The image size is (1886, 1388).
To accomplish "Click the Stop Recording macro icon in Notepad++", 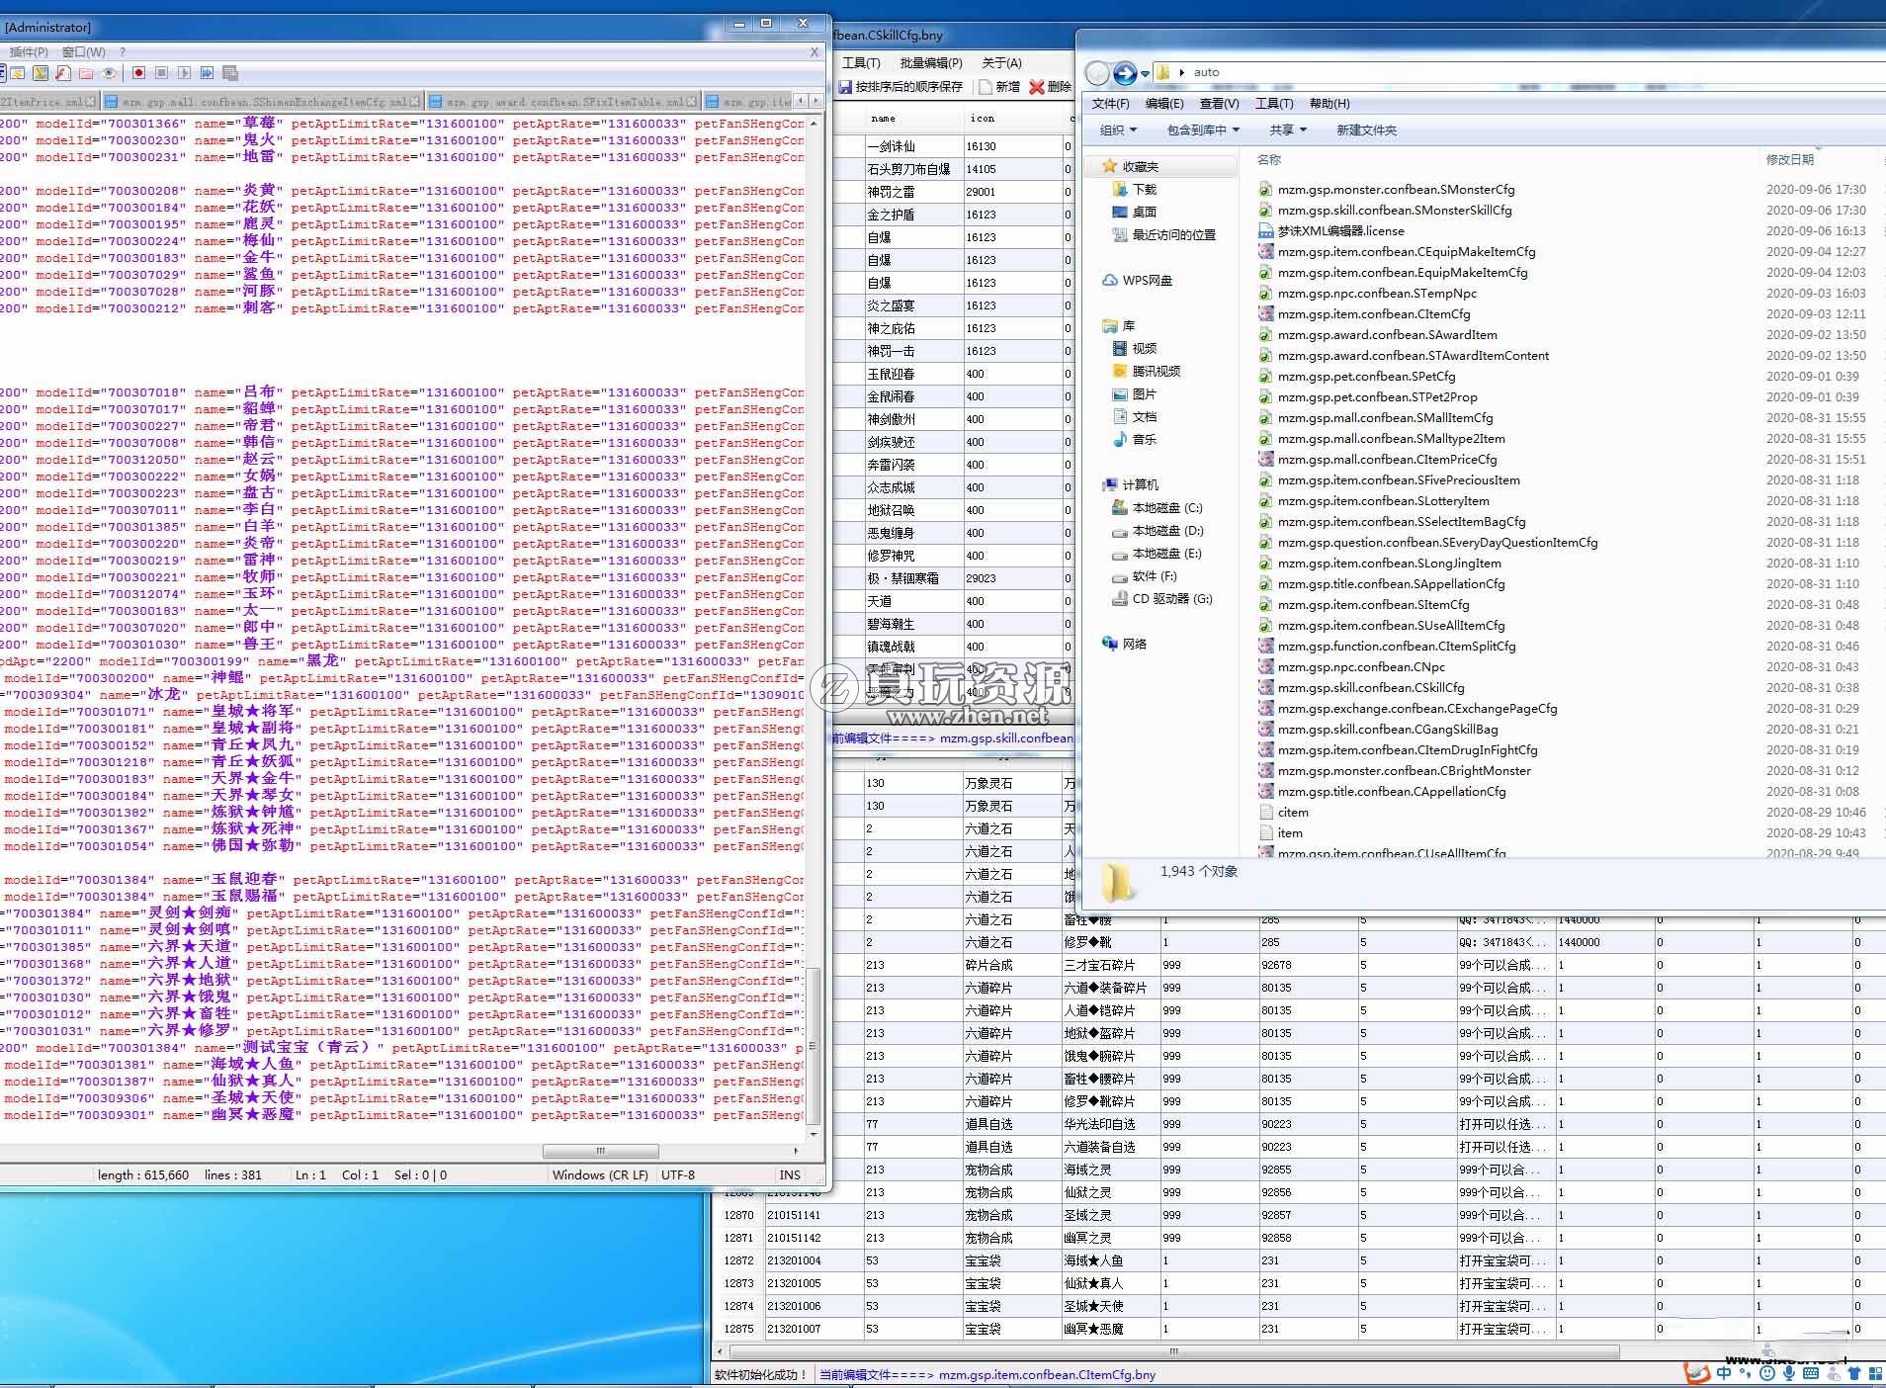I will pos(161,73).
